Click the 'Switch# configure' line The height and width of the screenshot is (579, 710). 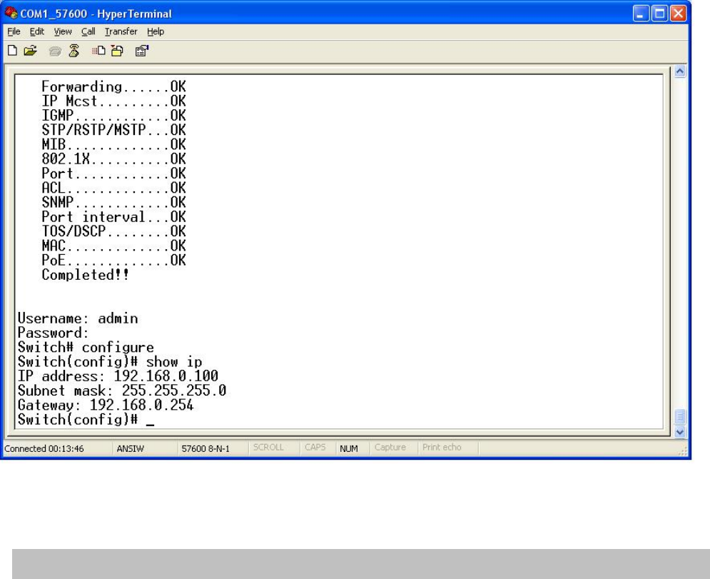click(x=86, y=347)
